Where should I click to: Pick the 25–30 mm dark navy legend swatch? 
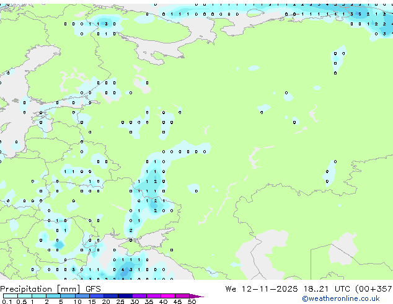(x=125, y=296)
